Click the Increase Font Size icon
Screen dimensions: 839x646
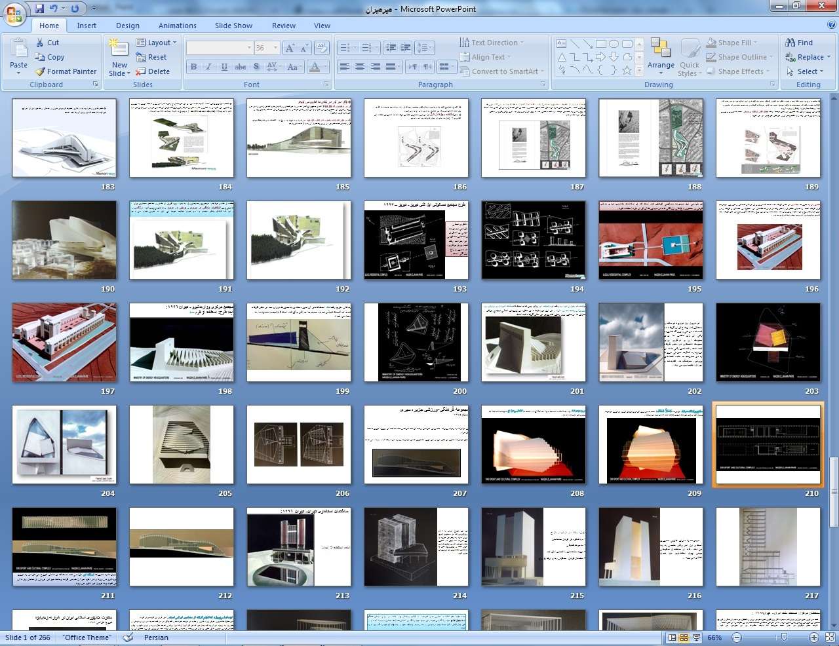(x=290, y=48)
